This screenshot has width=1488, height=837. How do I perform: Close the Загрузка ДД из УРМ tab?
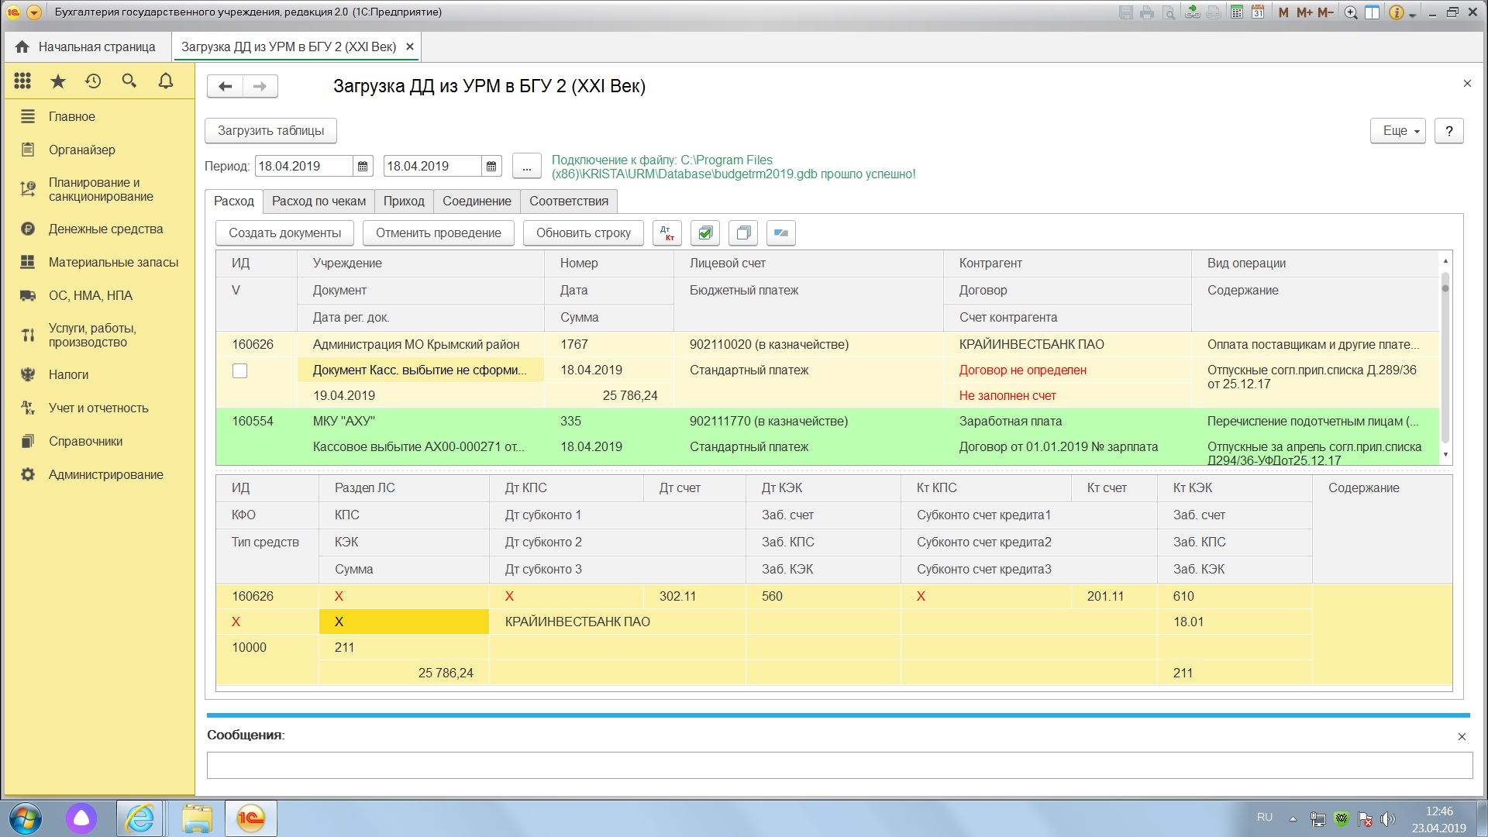pyautogui.click(x=410, y=46)
